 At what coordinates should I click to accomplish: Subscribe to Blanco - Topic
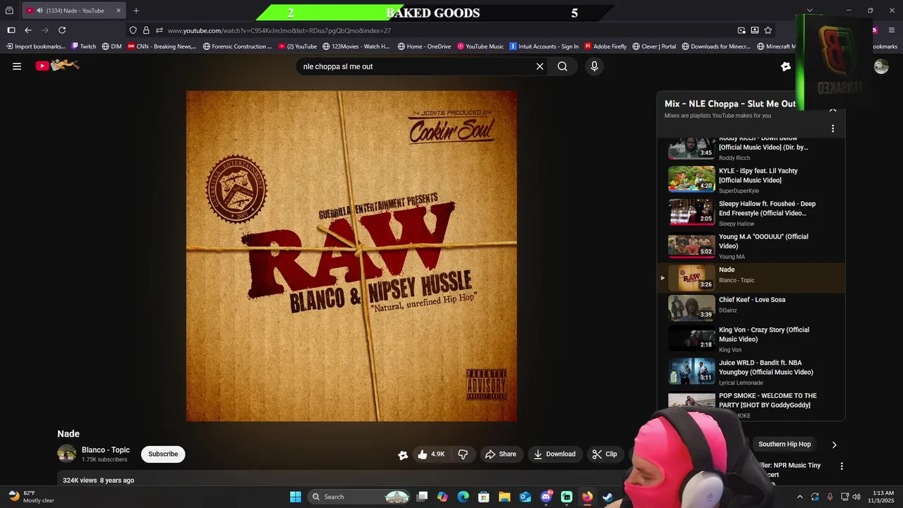point(163,454)
